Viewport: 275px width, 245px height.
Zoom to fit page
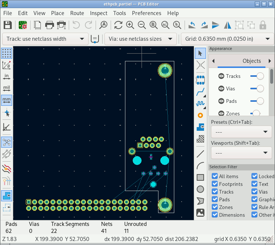153,25
